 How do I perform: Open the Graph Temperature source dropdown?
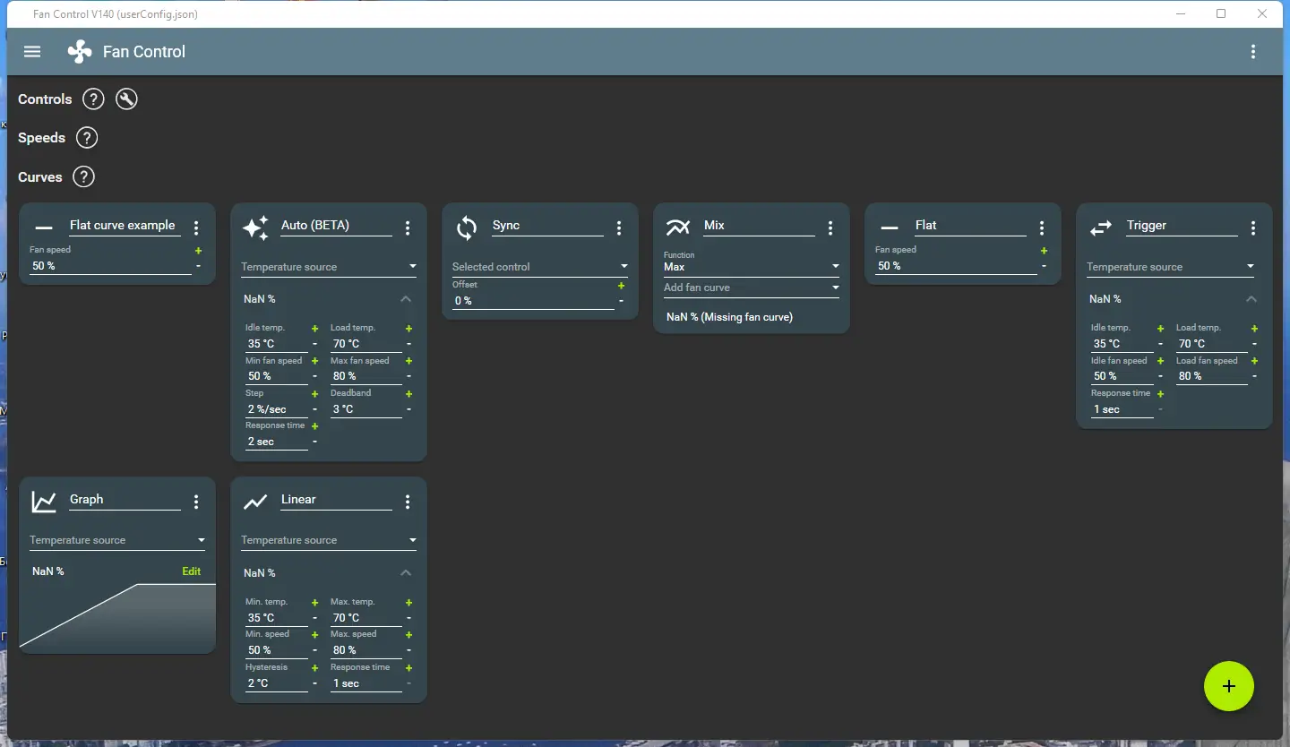click(117, 540)
